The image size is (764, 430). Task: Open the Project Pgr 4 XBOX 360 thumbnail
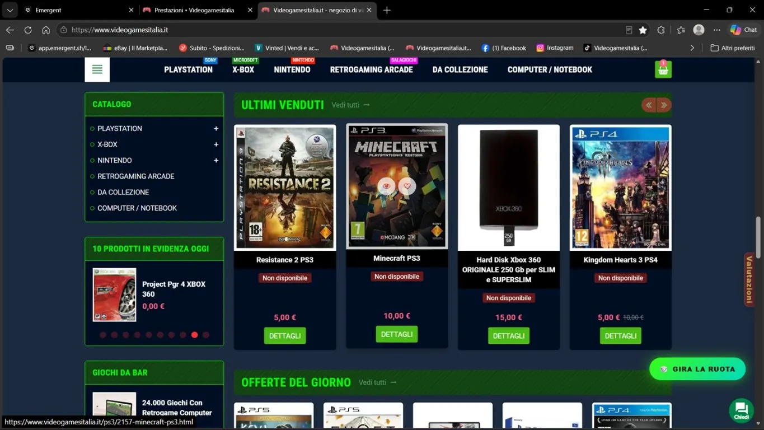114,295
